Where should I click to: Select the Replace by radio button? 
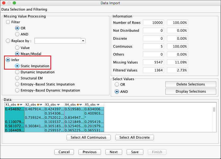(8, 41)
